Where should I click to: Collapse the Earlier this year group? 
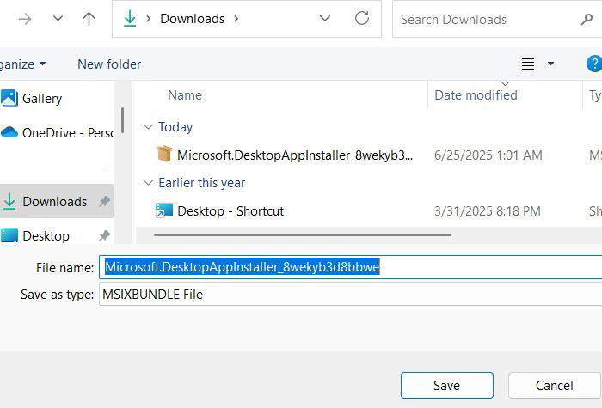(148, 183)
